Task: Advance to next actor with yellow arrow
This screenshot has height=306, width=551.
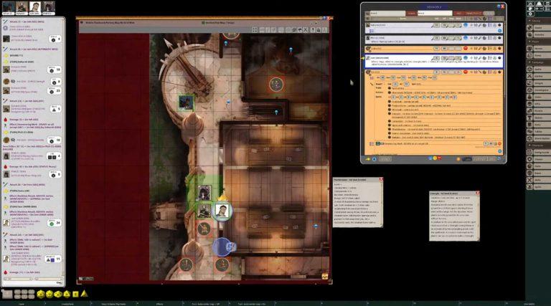Action: coord(367,159)
